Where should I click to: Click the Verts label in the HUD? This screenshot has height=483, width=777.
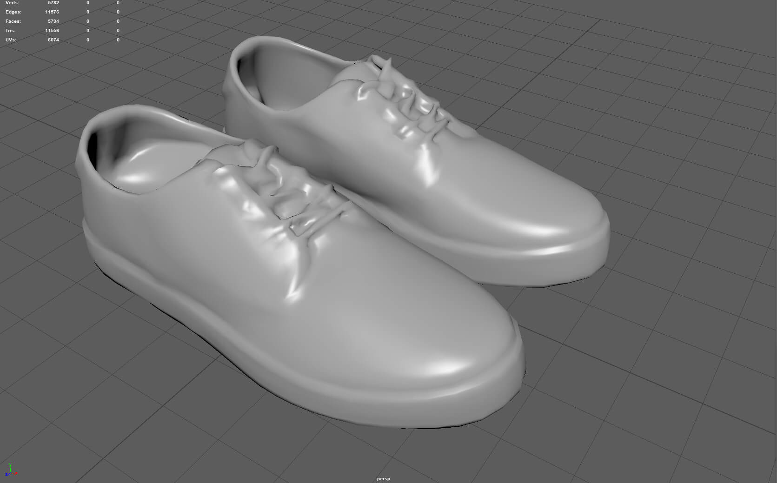click(12, 3)
